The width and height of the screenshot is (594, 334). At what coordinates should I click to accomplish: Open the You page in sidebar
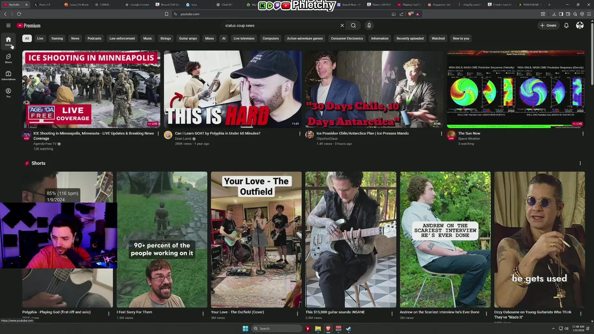pos(8,93)
